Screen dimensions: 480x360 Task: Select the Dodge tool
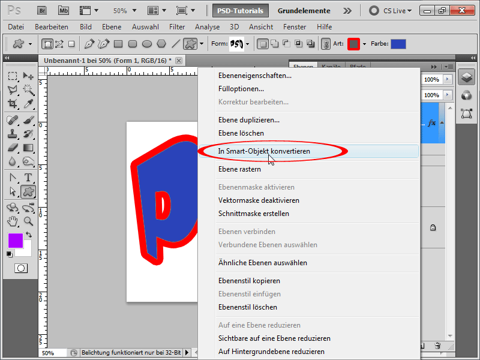(x=28, y=161)
